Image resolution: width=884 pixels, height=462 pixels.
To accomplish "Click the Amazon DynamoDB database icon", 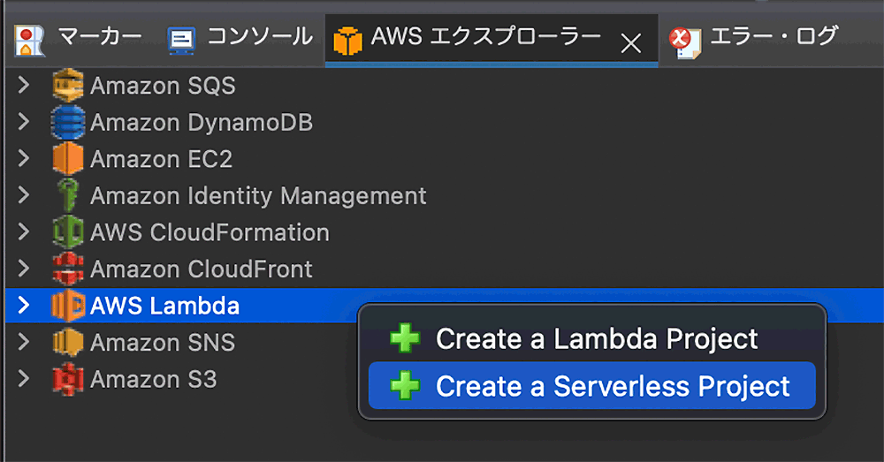I will coord(67,122).
